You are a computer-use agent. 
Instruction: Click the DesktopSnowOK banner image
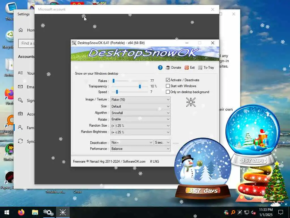145,54
